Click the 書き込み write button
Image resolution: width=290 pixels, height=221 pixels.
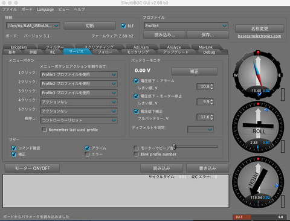(207, 168)
